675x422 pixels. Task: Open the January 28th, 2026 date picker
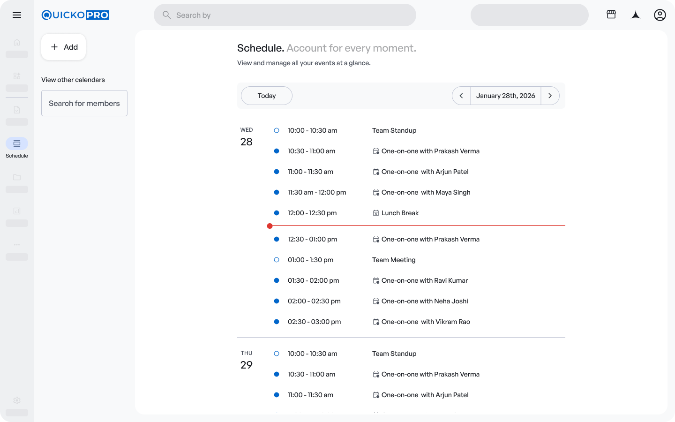[505, 96]
